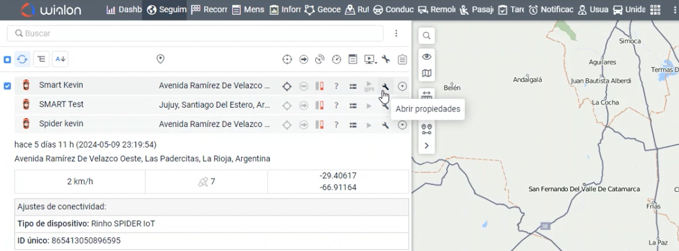Select the Spider kevin unit name
Viewport: 679px width, 251px height.
click(61, 124)
